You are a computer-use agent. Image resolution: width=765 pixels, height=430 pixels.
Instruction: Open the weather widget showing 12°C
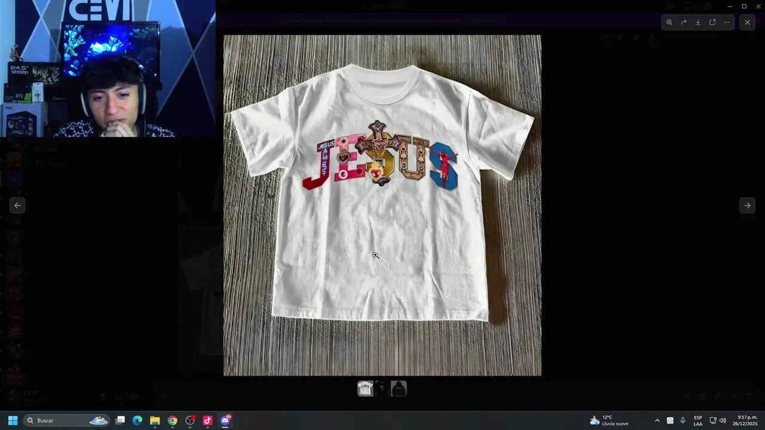[x=609, y=420]
